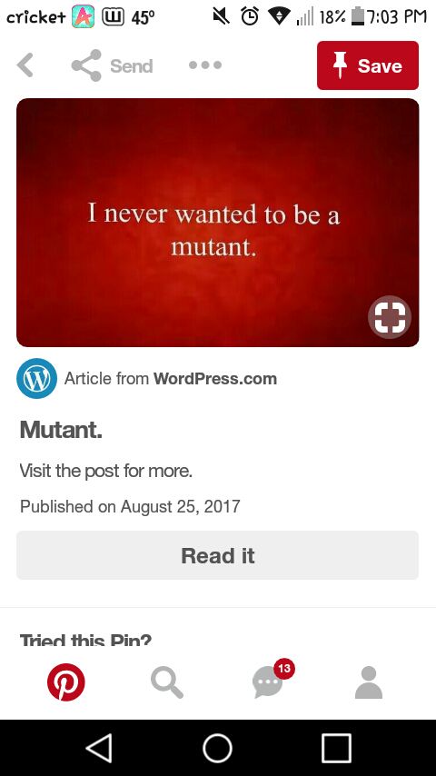The height and width of the screenshot is (776, 436).
Task: Tap the muted sound status bar icon
Action: click(x=222, y=17)
